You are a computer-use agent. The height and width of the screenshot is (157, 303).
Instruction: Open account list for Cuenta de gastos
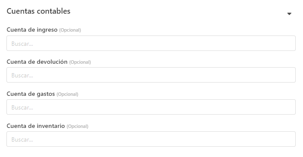click(x=151, y=107)
